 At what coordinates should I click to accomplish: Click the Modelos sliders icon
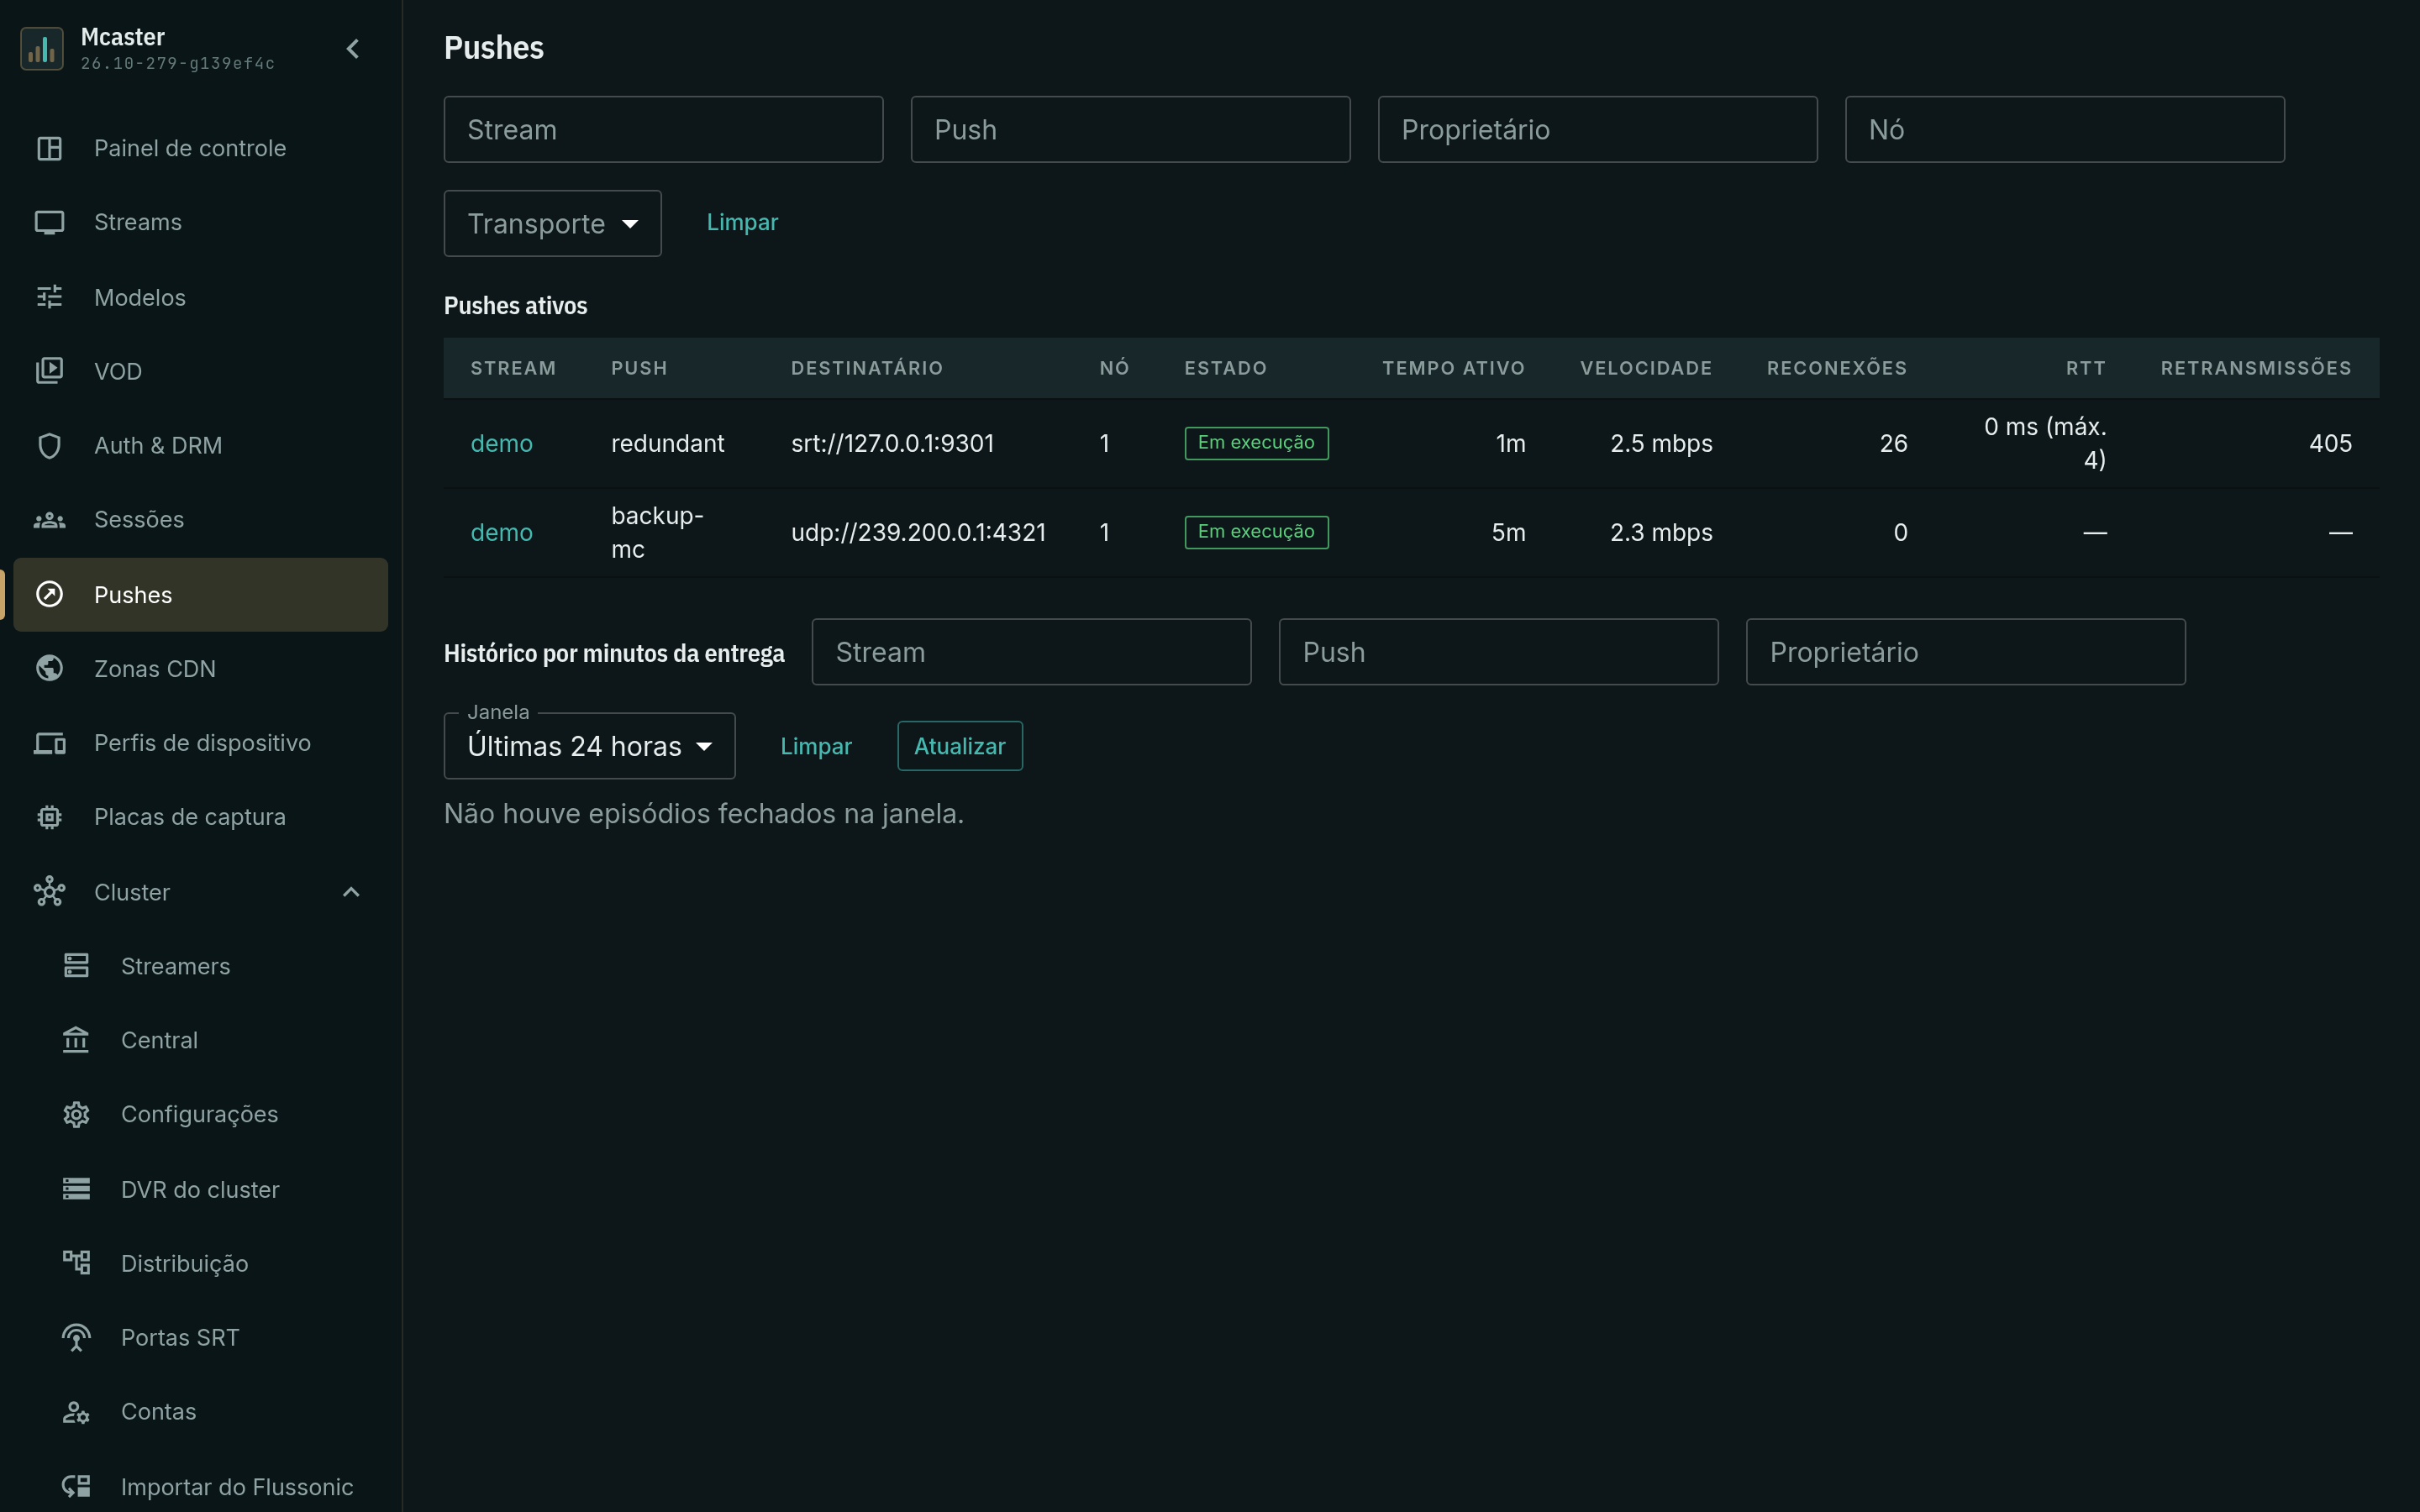click(x=49, y=297)
